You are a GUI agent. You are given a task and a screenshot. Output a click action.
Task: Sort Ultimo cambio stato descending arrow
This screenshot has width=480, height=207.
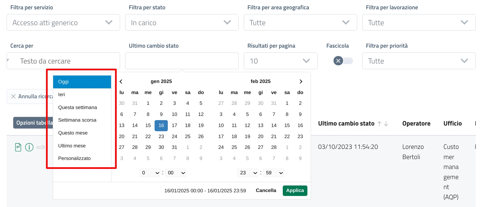click(x=386, y=124)
